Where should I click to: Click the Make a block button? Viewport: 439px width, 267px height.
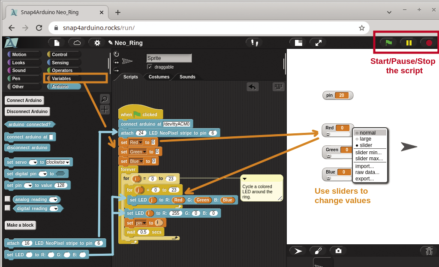click(20, 225)
